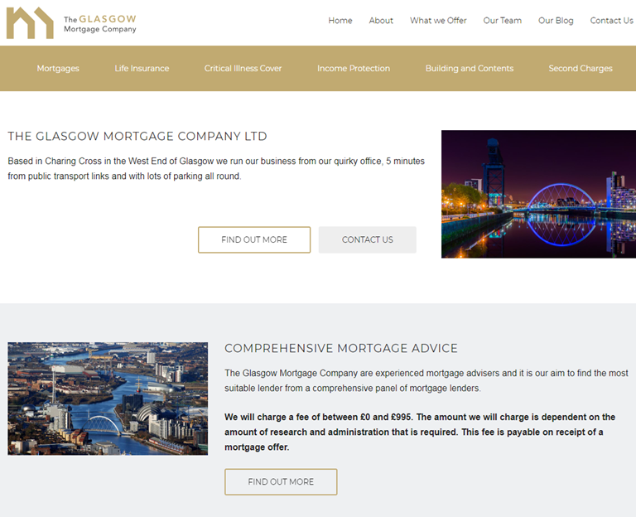Open What we Offer menu
Image resolution: width=636 pixels, height=517 pixels.
tap(438, 20)
